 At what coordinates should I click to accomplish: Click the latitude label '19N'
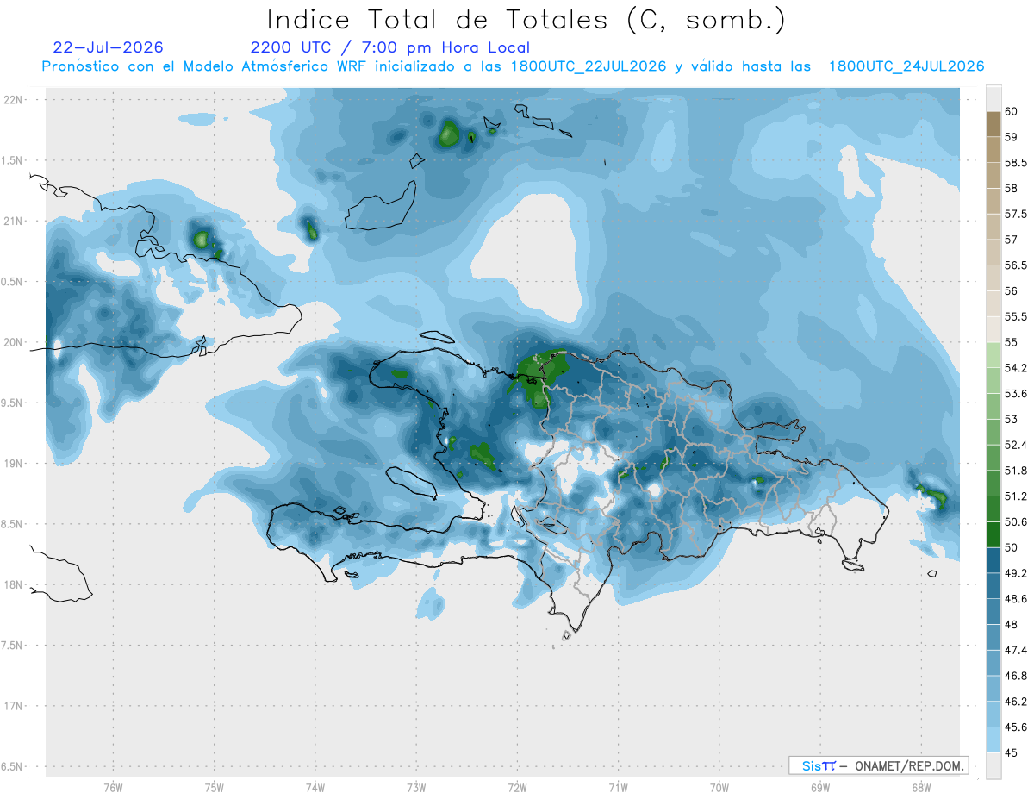(x=15, y=464)
